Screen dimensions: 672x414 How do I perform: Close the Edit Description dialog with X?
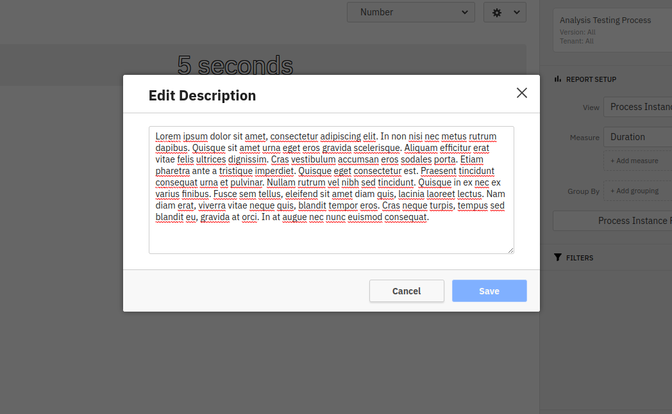tap(522, 93)
